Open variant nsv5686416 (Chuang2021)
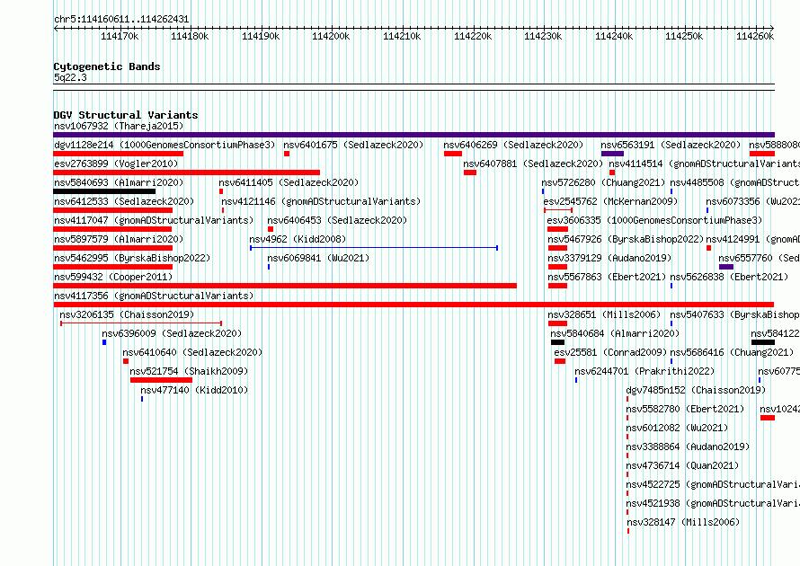This screenshot has width=800, height=566. [x=733, y=352]
